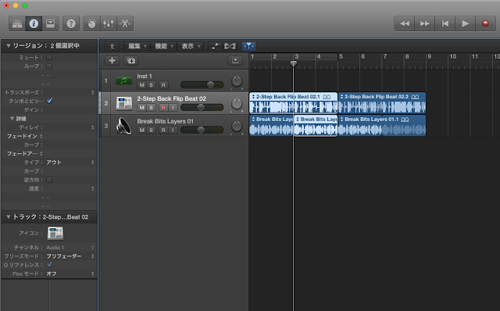Open the 表示 menu
Image resolution: width=500 pixels, height=311 pixels.
click(x=191, y=46)
